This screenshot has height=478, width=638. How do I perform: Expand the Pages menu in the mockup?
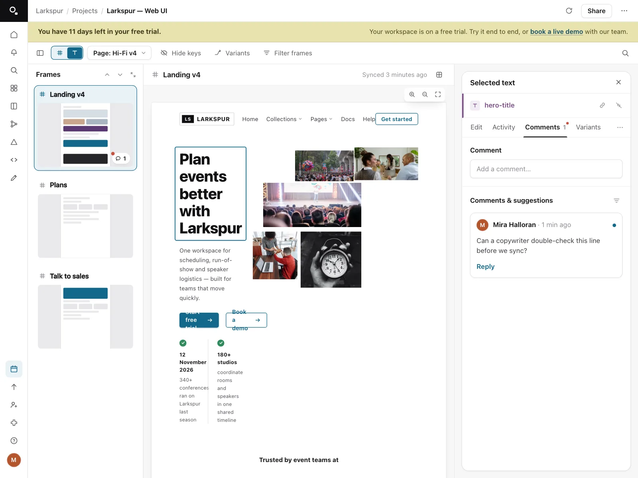tap(321, 119)
